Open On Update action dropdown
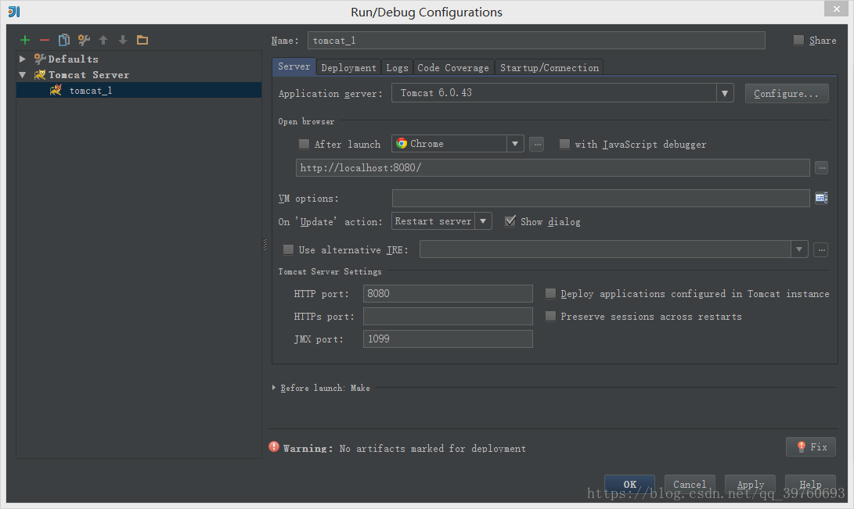The width and height of the screenshot is (854, 509). tap(482, 221)
